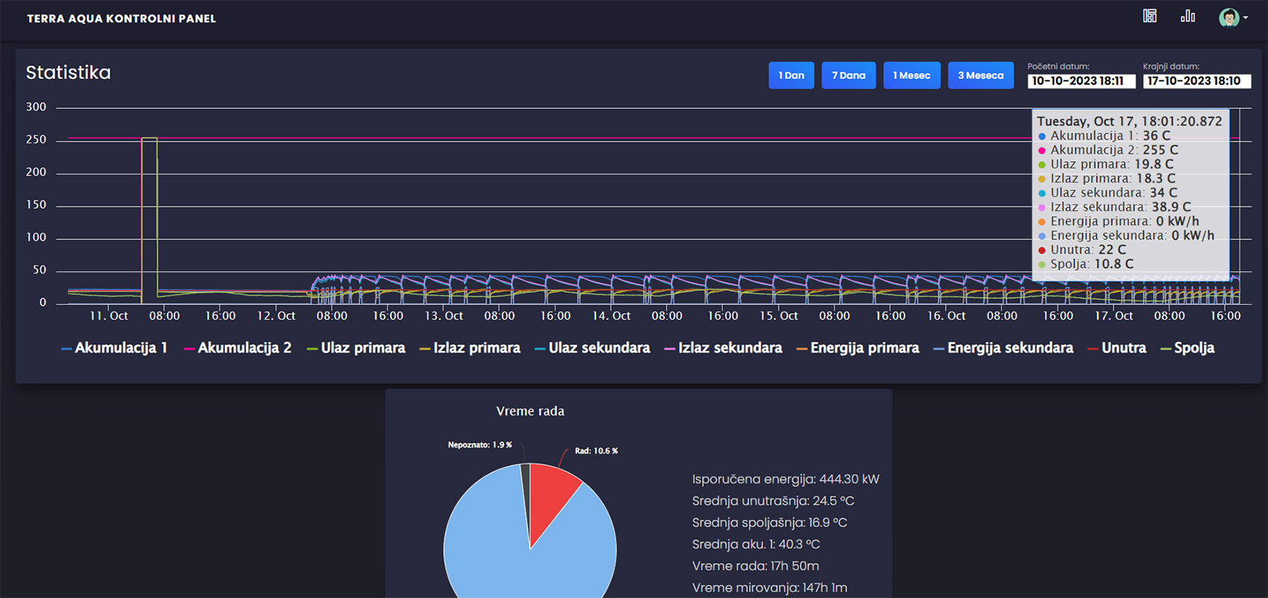1268x598 pixels.
Task: Toggle Izlaz sekundara series in legend
Action: click(x=724, y=348)
